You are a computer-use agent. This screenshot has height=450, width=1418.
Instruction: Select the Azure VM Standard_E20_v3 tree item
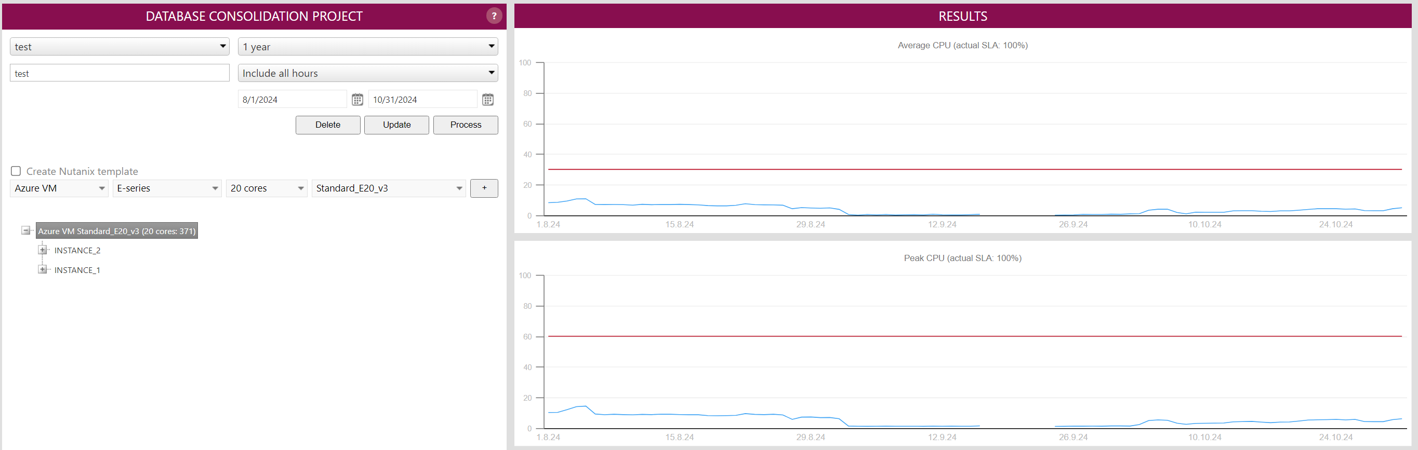pos(117,231)
